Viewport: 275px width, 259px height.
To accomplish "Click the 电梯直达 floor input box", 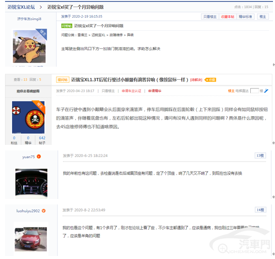I will 254,91.
